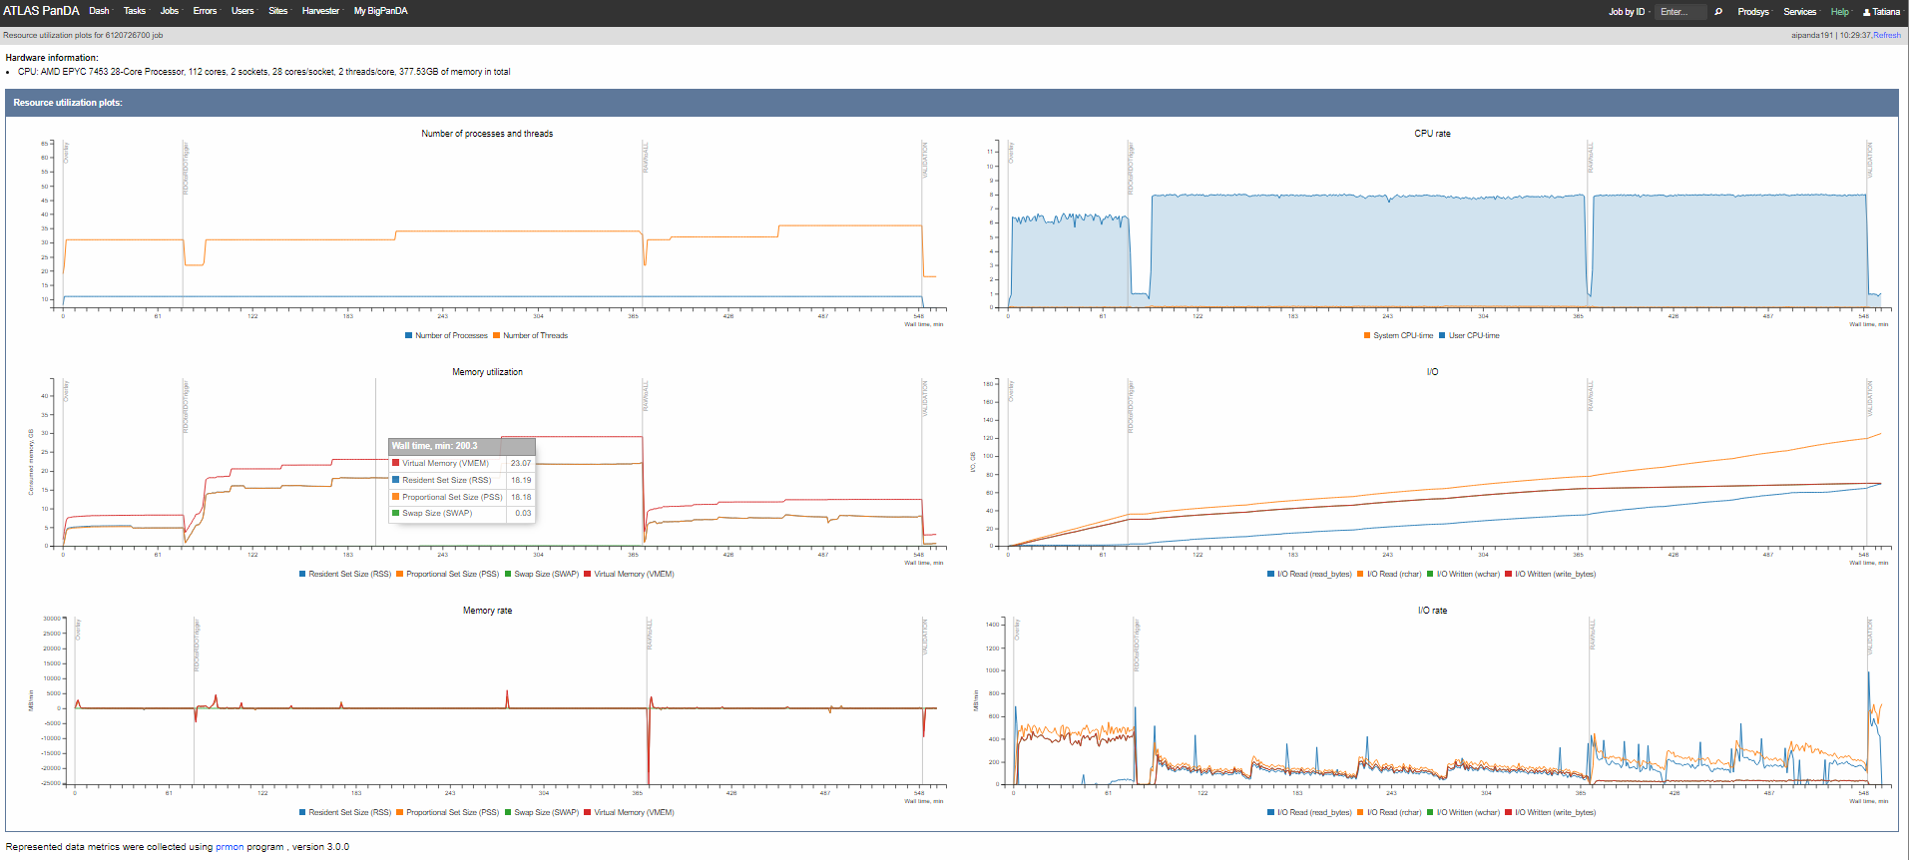Toggle I/O Written (wchar) in I/O chart legend
Image resolution: width=1909 pixels, height=860 pixels.
pyautogui.click(x=1463, y=574)
